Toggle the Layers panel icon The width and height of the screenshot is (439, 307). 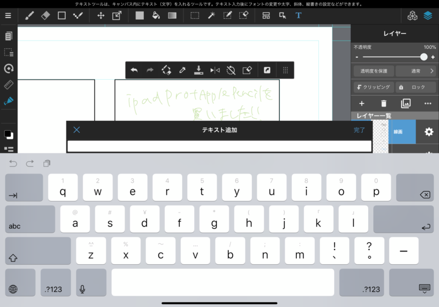428,16
